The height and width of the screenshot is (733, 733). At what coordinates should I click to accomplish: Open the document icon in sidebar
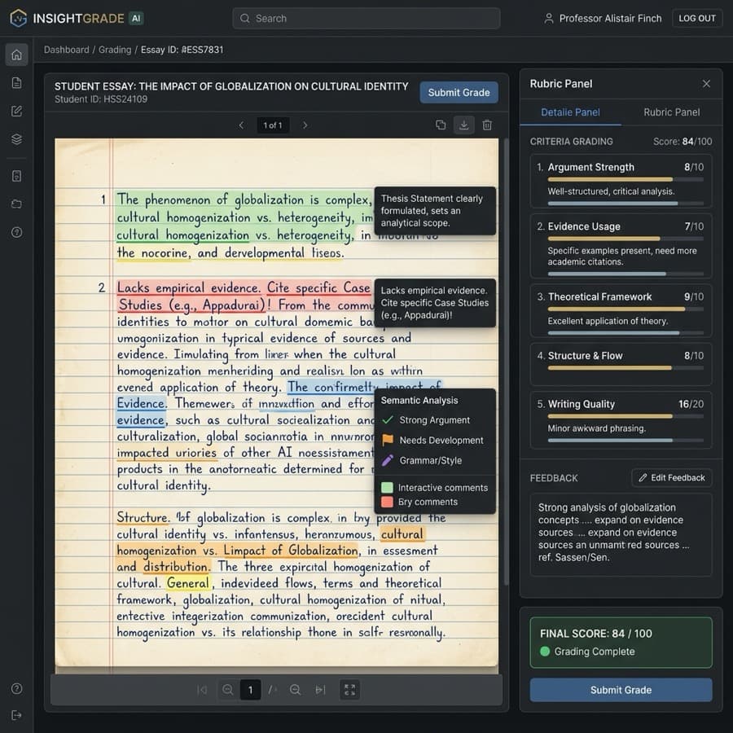pyautogui.click(x=16, y=83)
